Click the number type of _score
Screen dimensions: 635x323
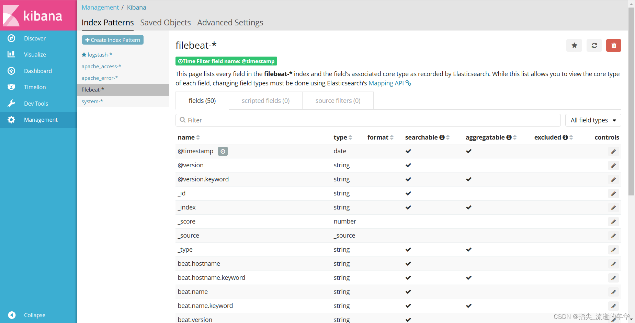[x=345, y=222]
